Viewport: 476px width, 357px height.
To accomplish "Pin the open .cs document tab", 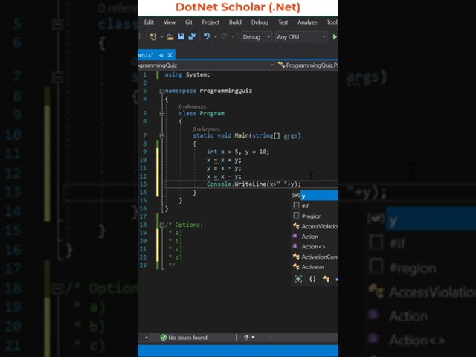I will pos(161,55).
